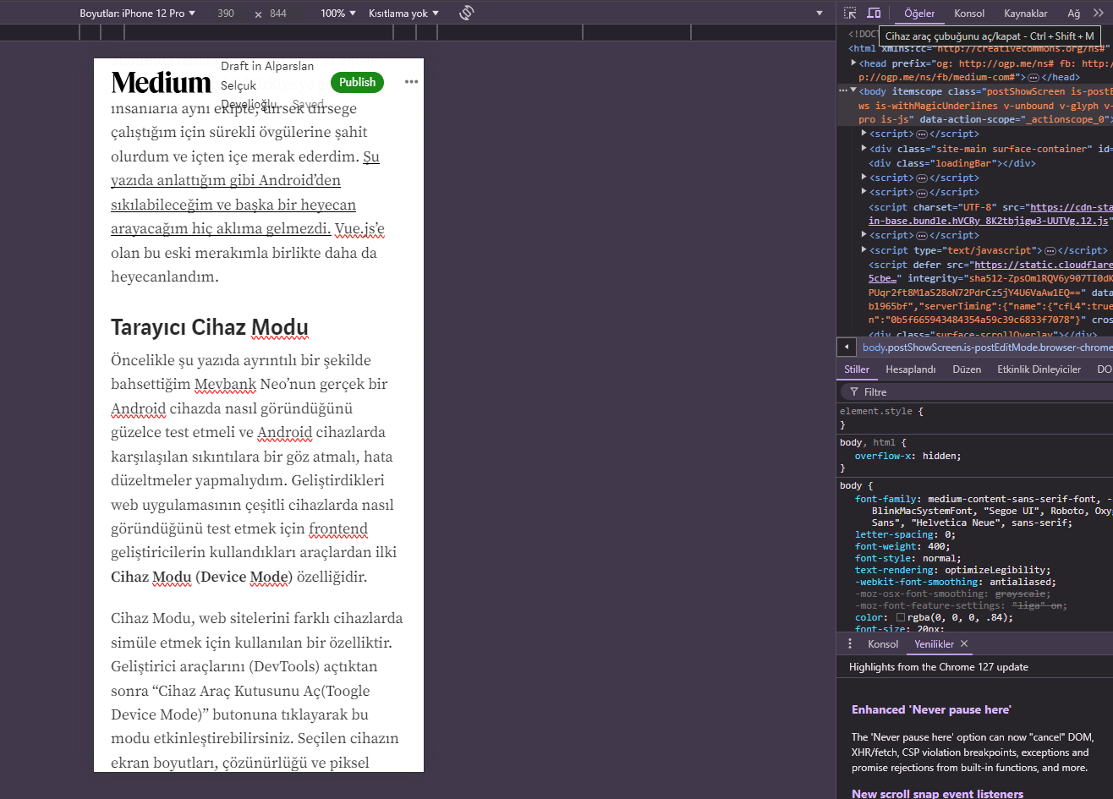Open the Boyutlar iPhone 12 Pro dropdown
The height and width of the screenshot is (799, 1113).
click(137, 14)
